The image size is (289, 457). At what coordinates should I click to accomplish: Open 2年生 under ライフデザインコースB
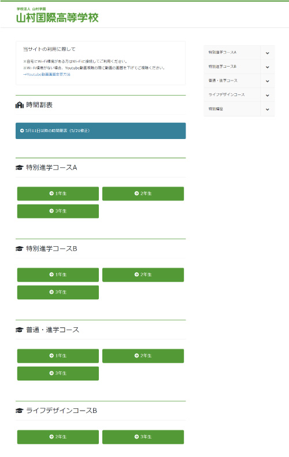coord(58,437)
